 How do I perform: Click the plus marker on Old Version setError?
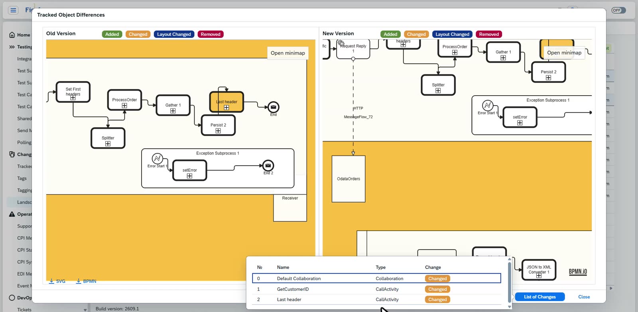pyautogui.click(x=189, y=176)
